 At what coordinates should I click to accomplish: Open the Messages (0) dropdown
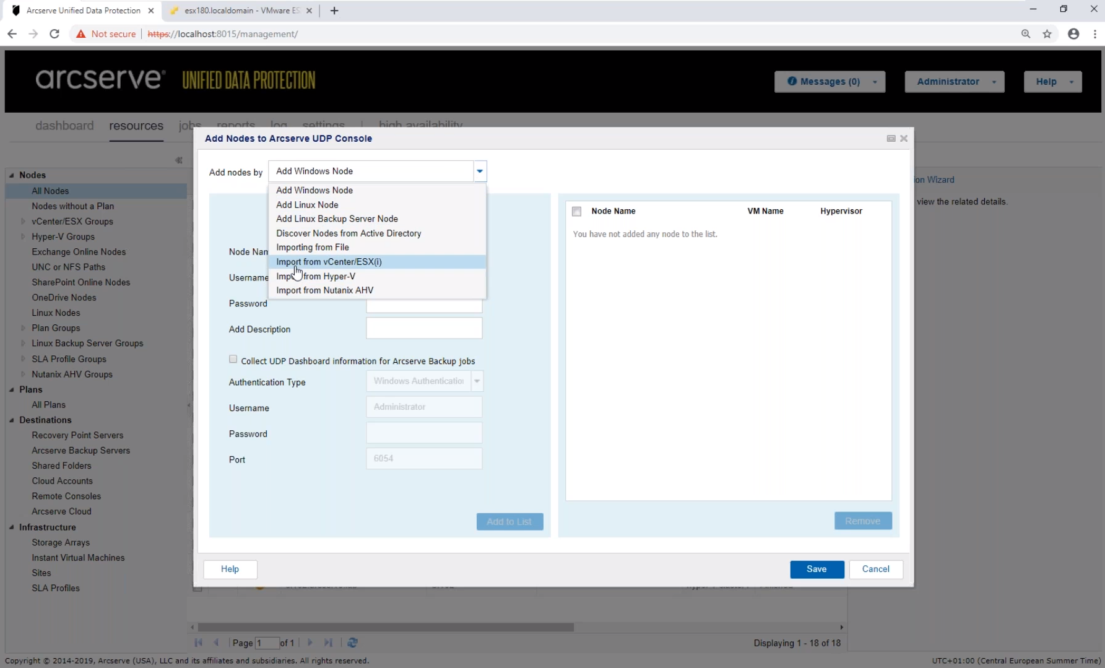tap(830, 82)
